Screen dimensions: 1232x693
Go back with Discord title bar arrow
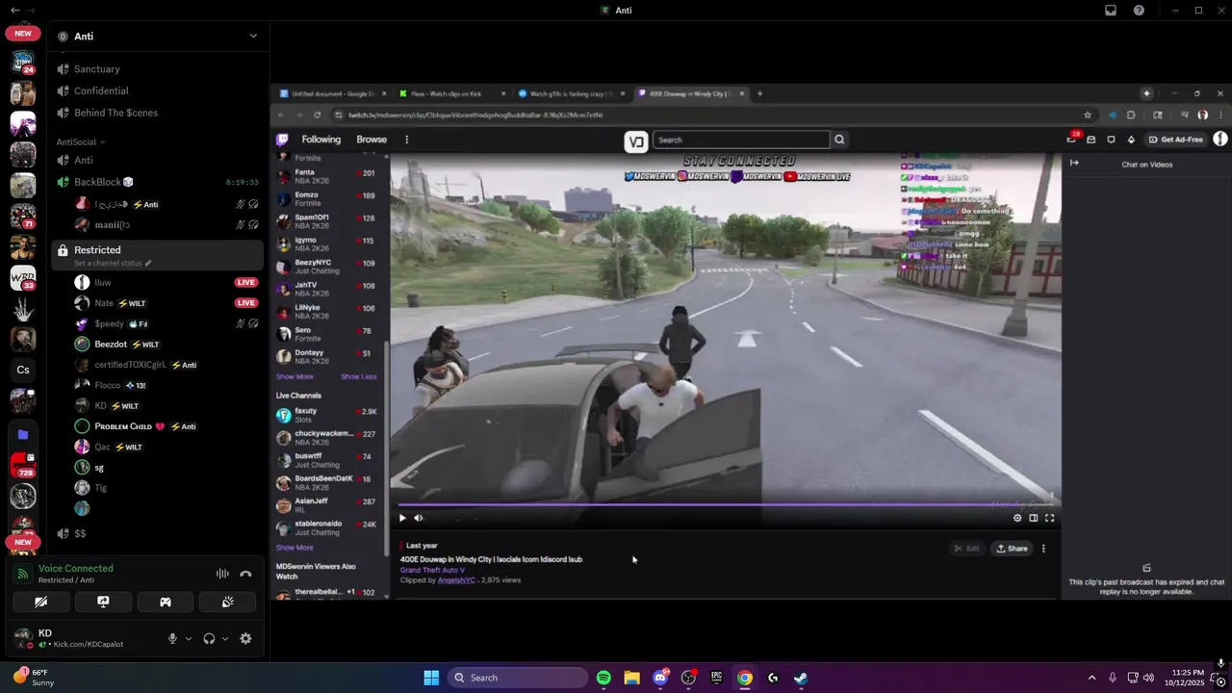click(14, 11)
